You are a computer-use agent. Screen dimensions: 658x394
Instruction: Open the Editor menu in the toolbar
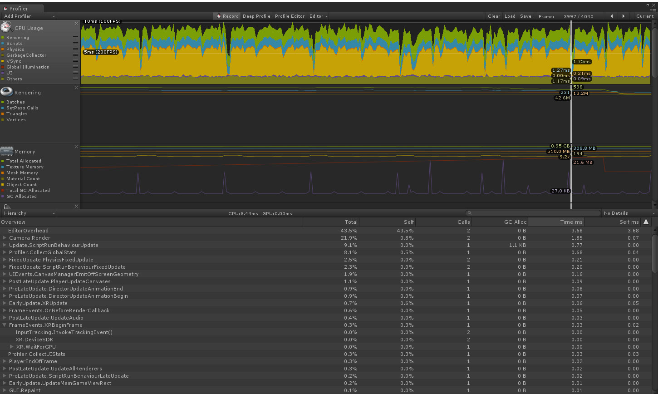pyautogui.click(x=318, y=16)
